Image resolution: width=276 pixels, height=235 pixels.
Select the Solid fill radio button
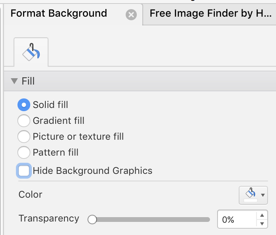tap(24, 105)
